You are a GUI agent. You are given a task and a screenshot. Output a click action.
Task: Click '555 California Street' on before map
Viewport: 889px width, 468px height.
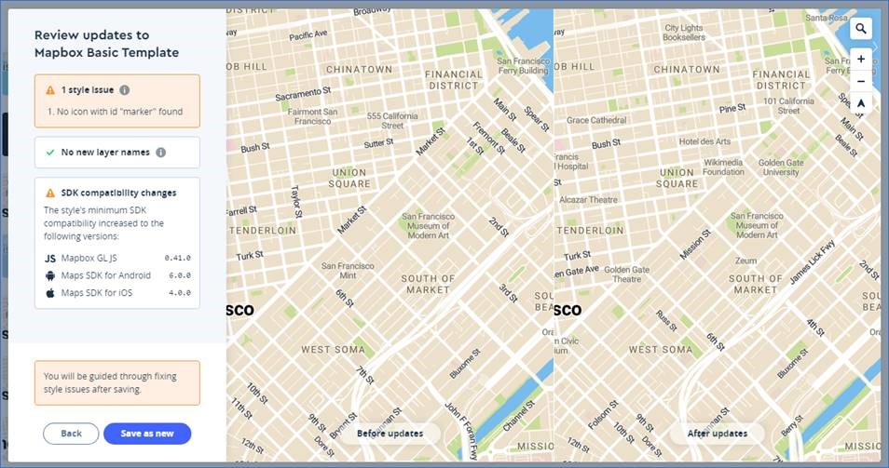point(392,121)
